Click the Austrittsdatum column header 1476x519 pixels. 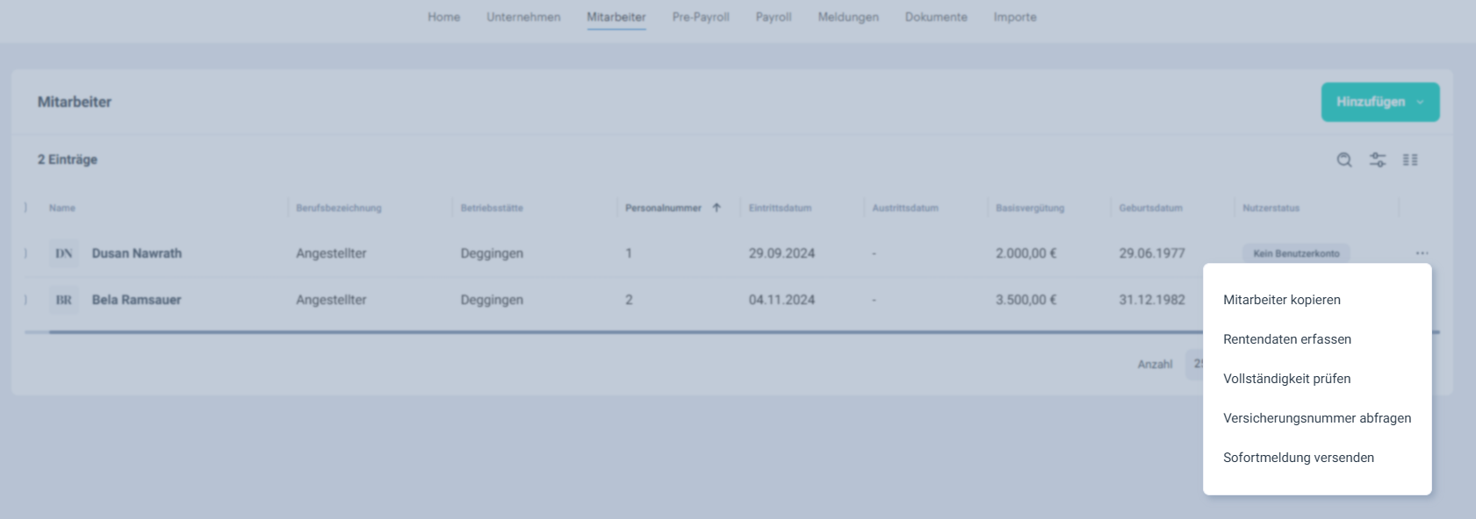(905, 208)
